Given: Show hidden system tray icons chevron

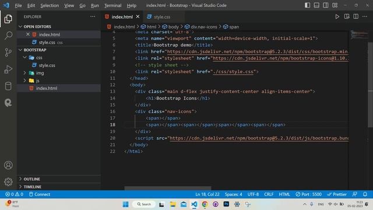Looking at the screenshot, I should coord(305,204).
